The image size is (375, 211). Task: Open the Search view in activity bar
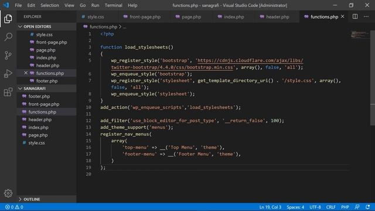(x=8, y=37)
